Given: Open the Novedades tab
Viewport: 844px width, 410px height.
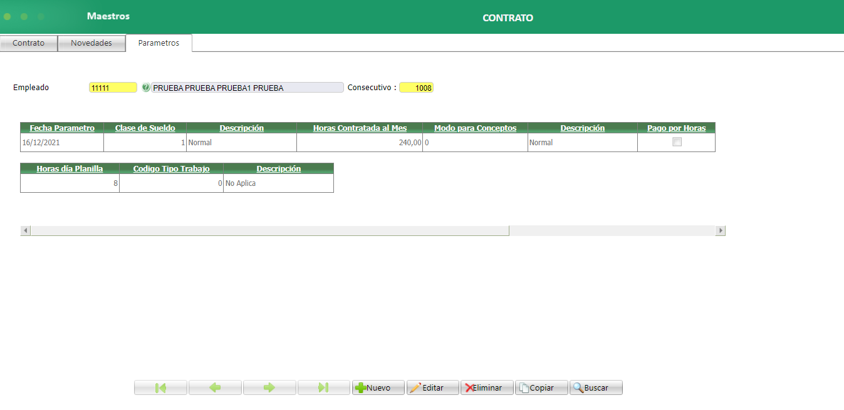Looking at the screenshot, I should (91, 43).
